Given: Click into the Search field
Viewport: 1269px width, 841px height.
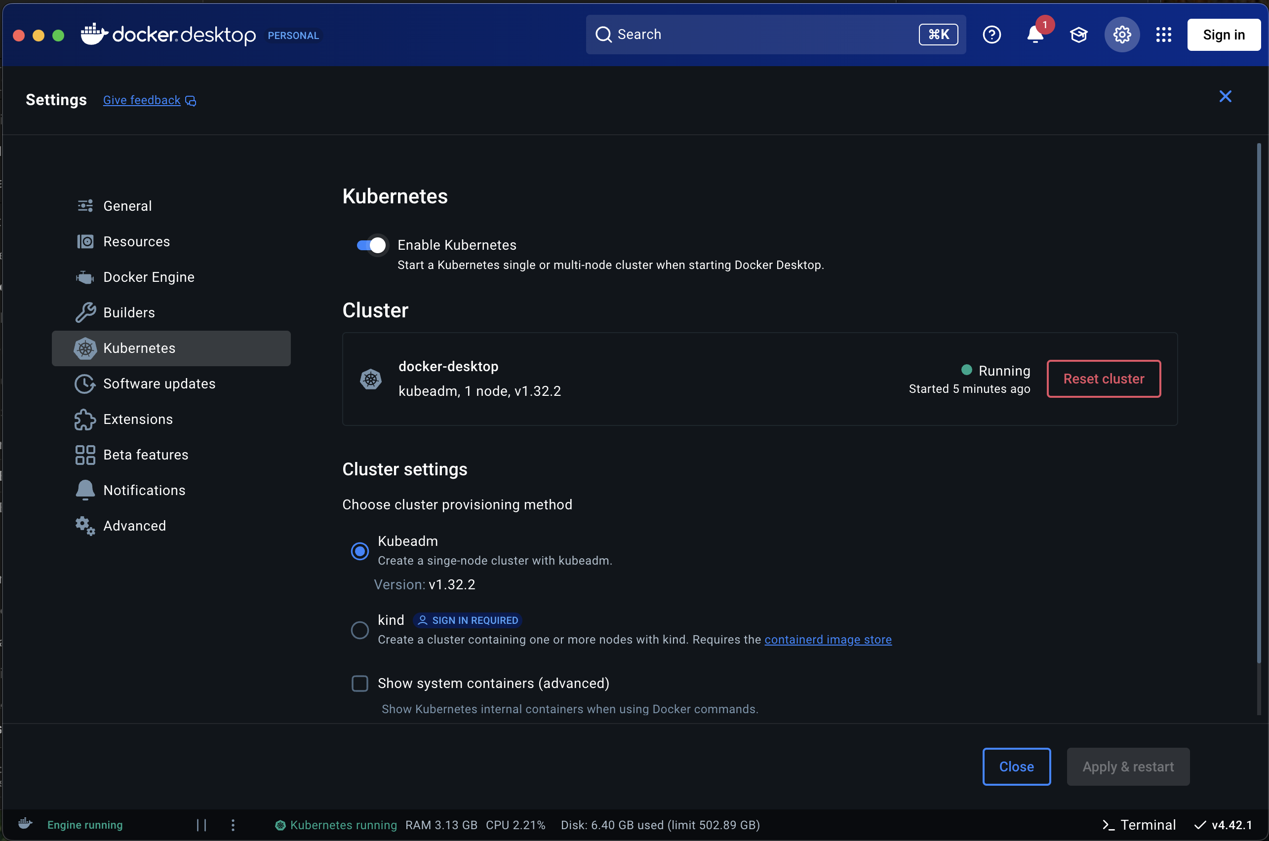Looking at the screenshot, I should (776, 35).
